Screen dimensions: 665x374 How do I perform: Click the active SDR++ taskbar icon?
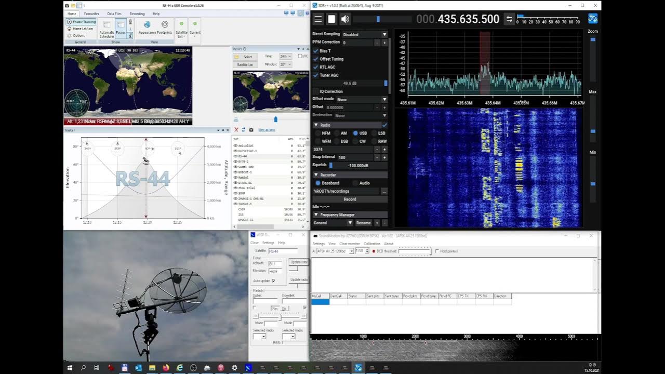point(358,368)
